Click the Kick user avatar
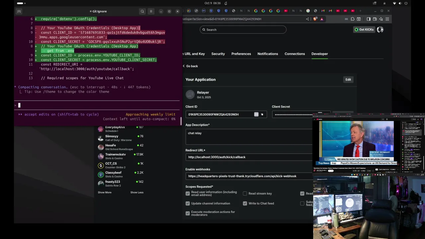Screen dimensions: 425x239 (380, 30)
